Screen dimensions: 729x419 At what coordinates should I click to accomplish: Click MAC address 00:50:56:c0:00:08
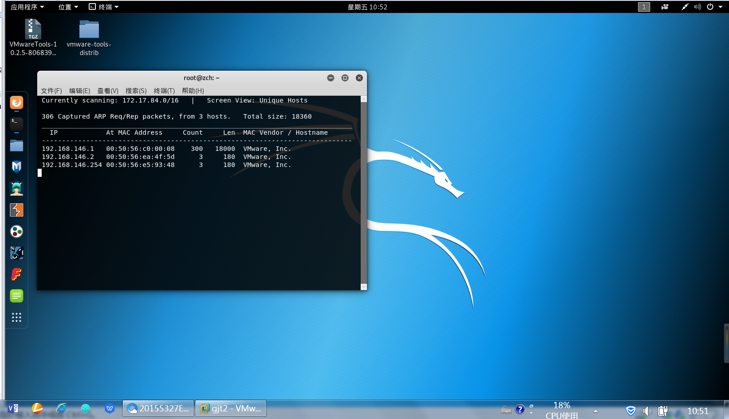[x=140, y=149]
